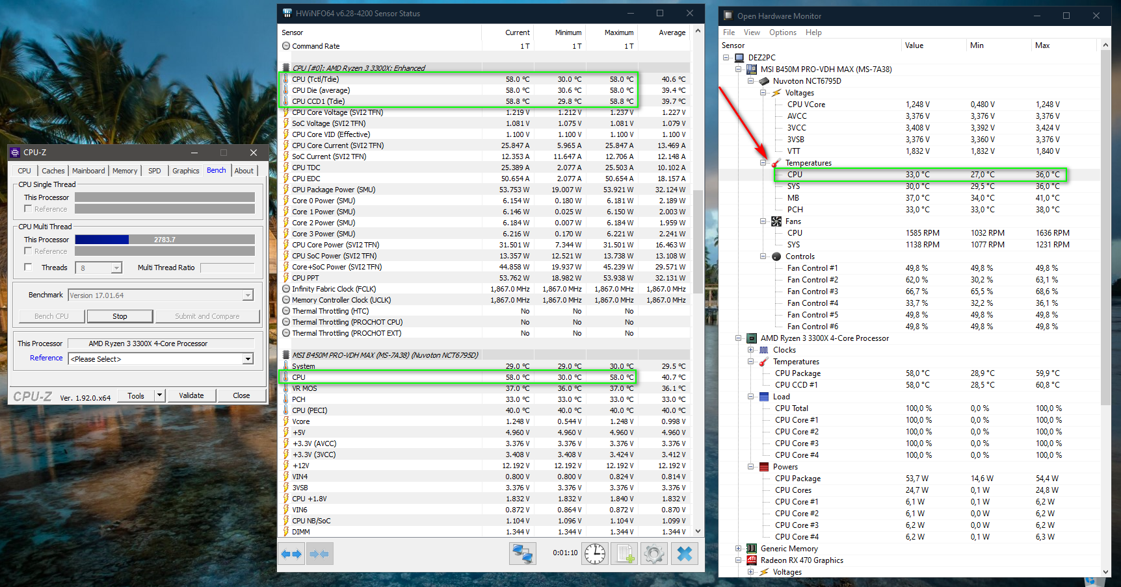Select the CPU Core Voltage (SVI2 TFN) row
Screen dimensions: 1121x587
484,112
